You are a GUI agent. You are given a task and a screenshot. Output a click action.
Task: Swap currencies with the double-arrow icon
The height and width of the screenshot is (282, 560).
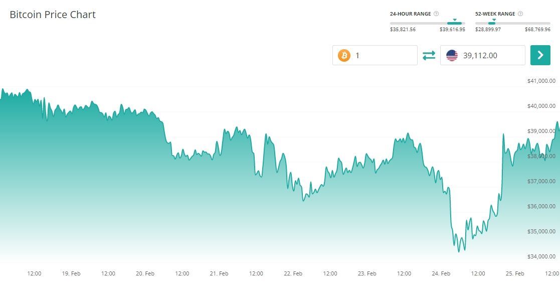click(x=429, y=55)
